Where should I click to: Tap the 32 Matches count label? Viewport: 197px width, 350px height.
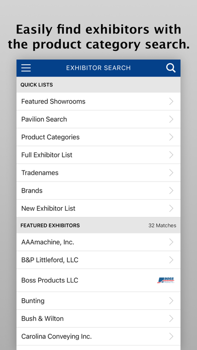[162, 225]
